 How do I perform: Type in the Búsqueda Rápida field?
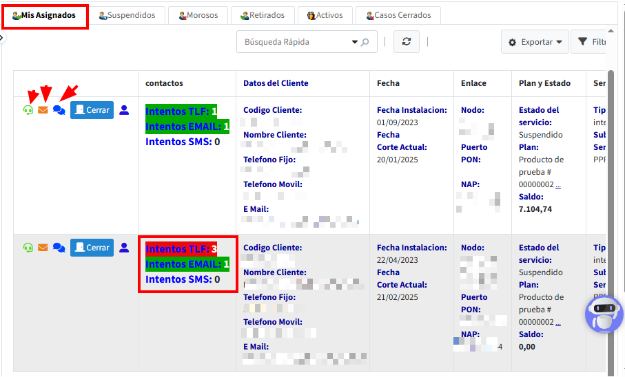point(293,42)
